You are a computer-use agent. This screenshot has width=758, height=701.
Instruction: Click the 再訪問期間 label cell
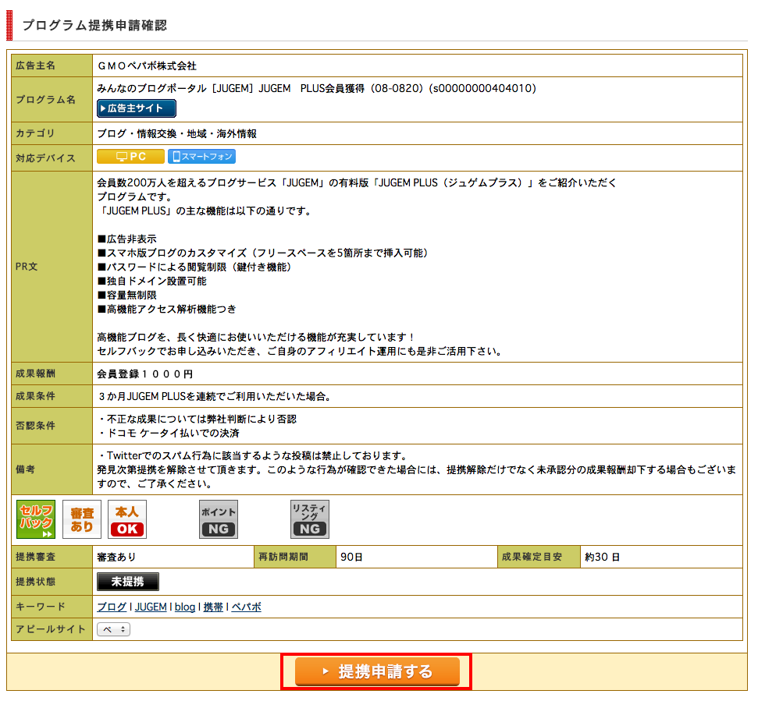(x=283, y=557)
